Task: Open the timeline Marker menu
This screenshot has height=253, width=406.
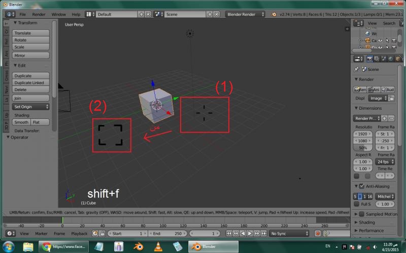Action: click(41, 233)
